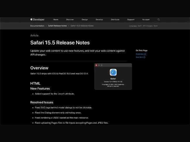The height and width of the screenshot is (142, 190).
Task: Open the Account menu
Action: tap(146, 20)
